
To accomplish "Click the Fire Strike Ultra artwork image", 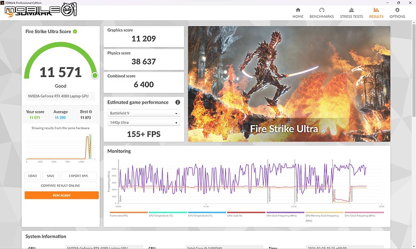I will coord(289,84).
